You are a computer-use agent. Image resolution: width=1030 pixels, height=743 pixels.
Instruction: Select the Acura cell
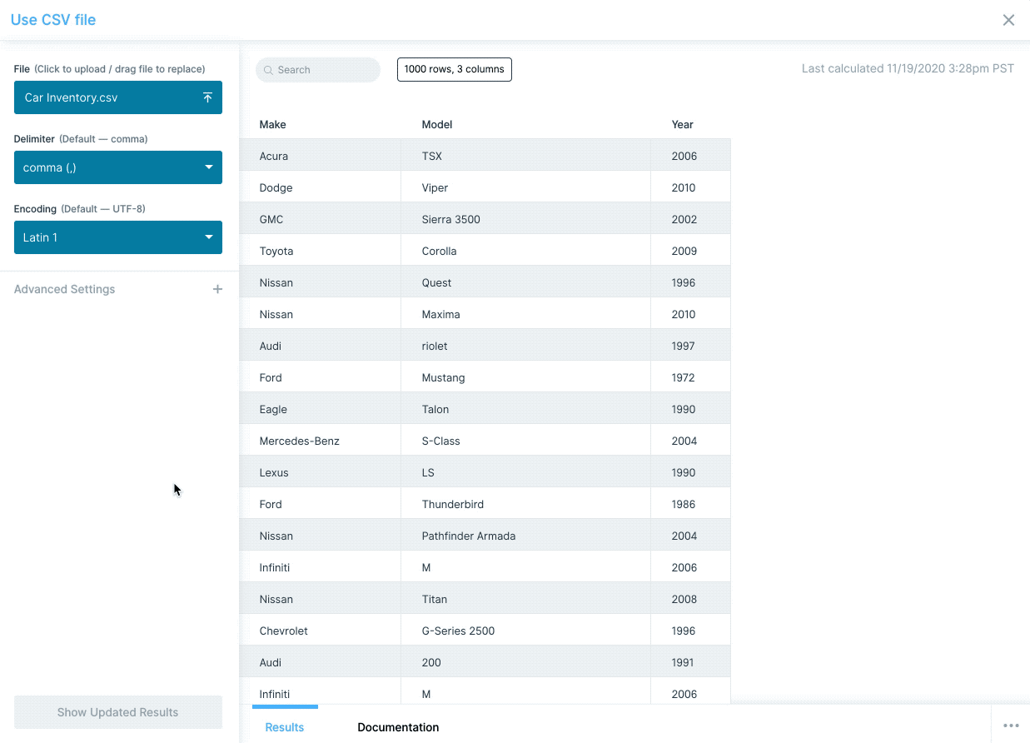click(321, 156)
